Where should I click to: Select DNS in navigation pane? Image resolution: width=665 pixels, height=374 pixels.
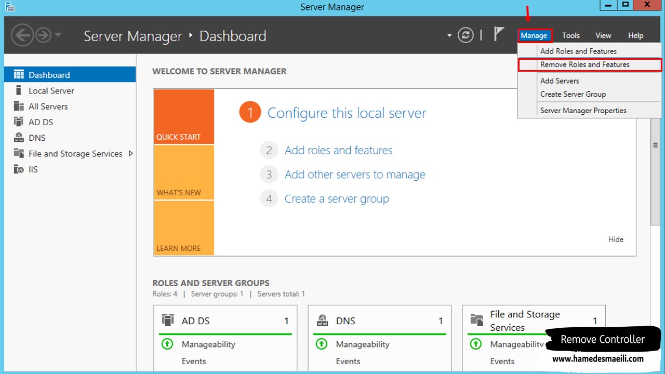coord(70,138)
